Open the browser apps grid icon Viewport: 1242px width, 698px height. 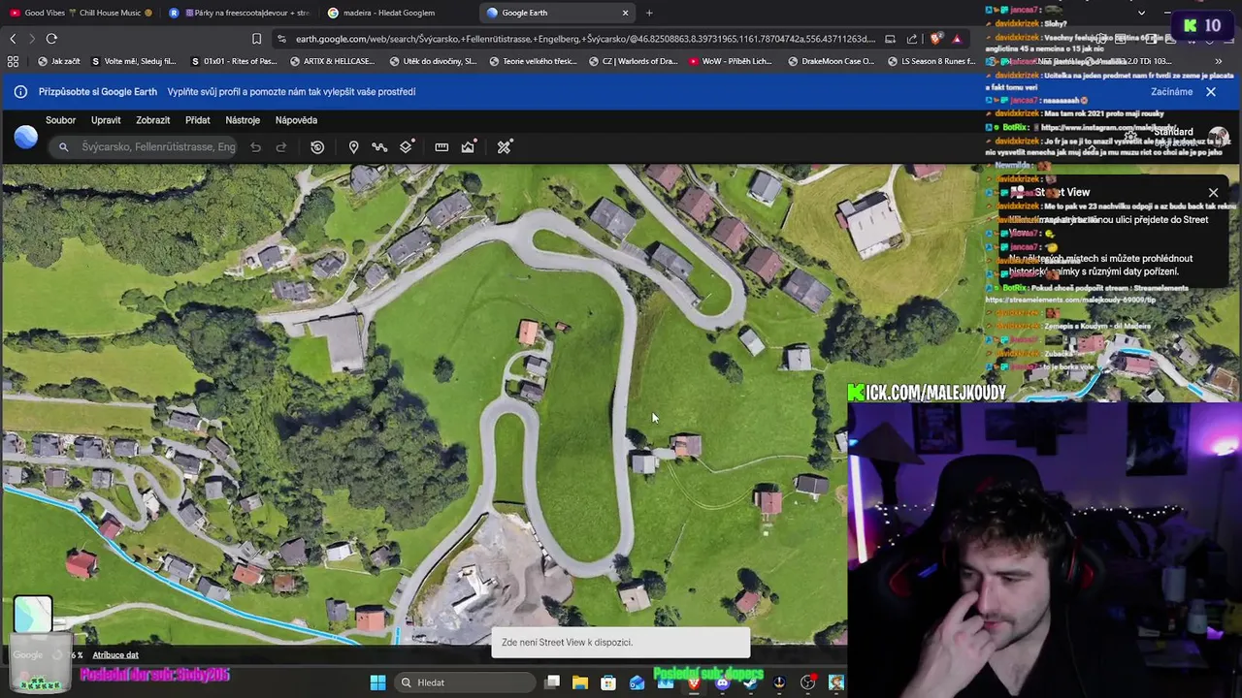[x=13, y=61]
